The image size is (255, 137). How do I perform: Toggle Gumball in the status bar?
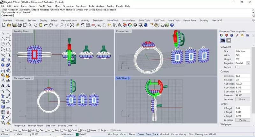pos(164,134)
